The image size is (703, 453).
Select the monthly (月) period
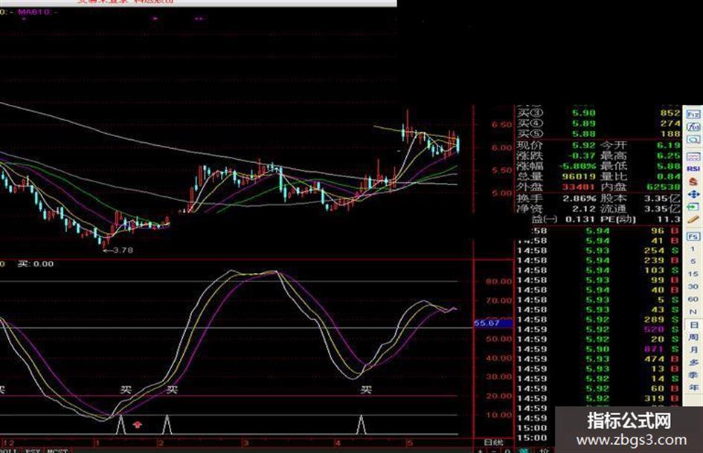click(693, 350)
